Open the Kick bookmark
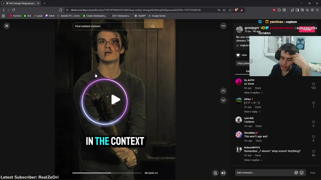 tap(27, 16)
